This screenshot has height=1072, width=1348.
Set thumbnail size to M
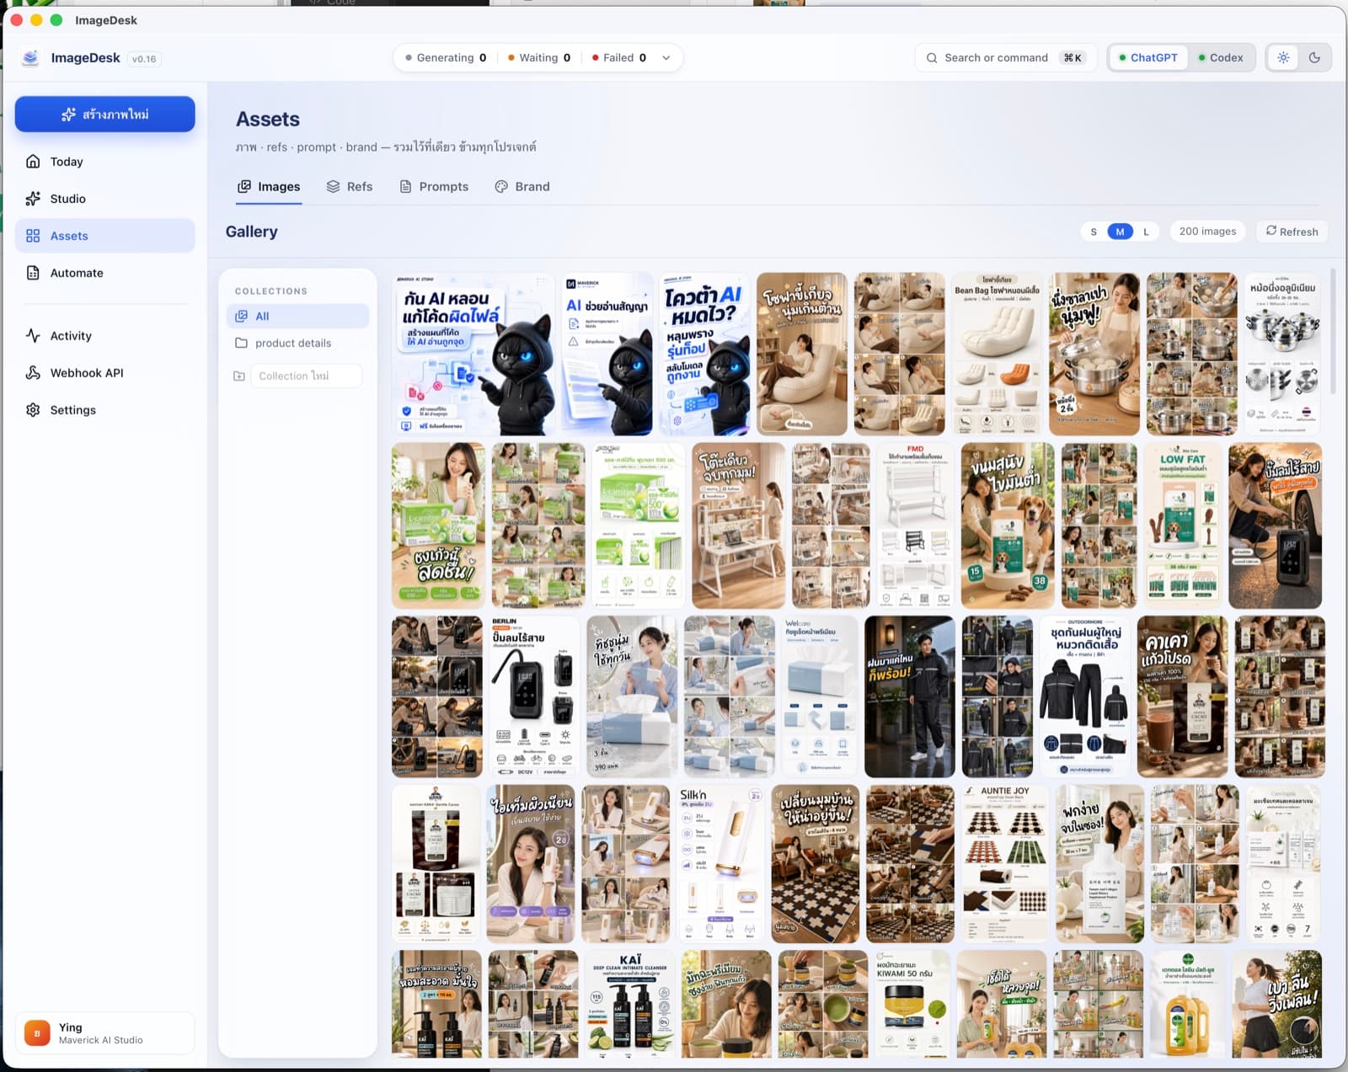click(x=1120, y=232)
